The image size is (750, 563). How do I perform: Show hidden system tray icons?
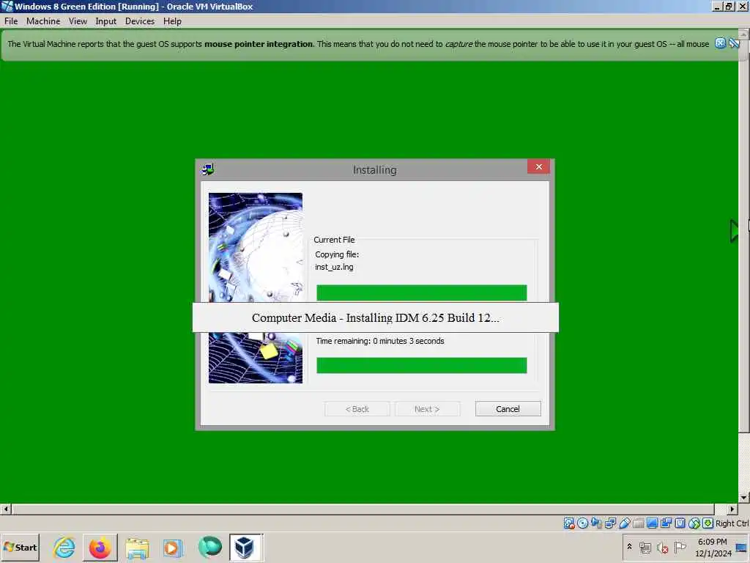pyautogui.click(x=629, y=547)
